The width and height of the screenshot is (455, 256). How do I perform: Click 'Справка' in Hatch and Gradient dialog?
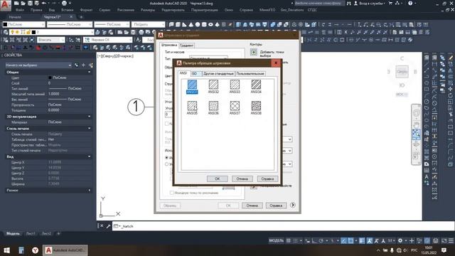276,206
